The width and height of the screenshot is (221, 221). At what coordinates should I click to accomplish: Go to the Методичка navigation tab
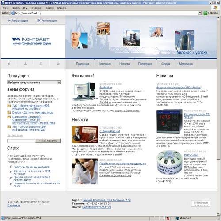(186, 64)
